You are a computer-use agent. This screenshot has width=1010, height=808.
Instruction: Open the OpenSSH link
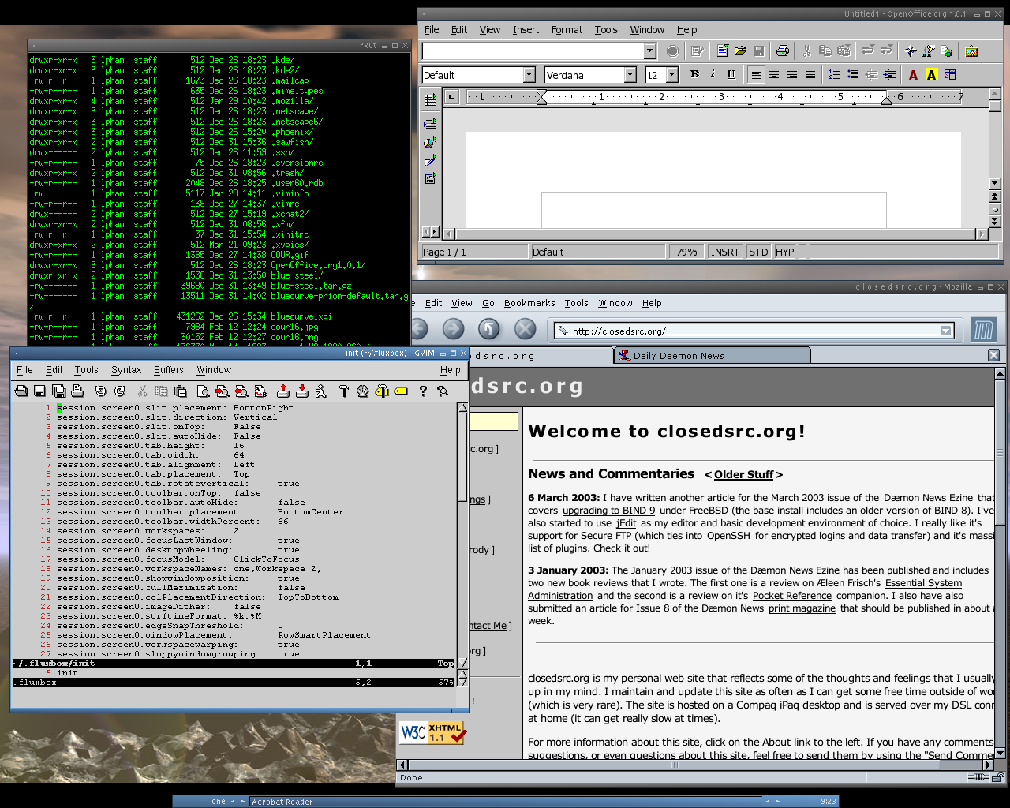click(728, 536)
